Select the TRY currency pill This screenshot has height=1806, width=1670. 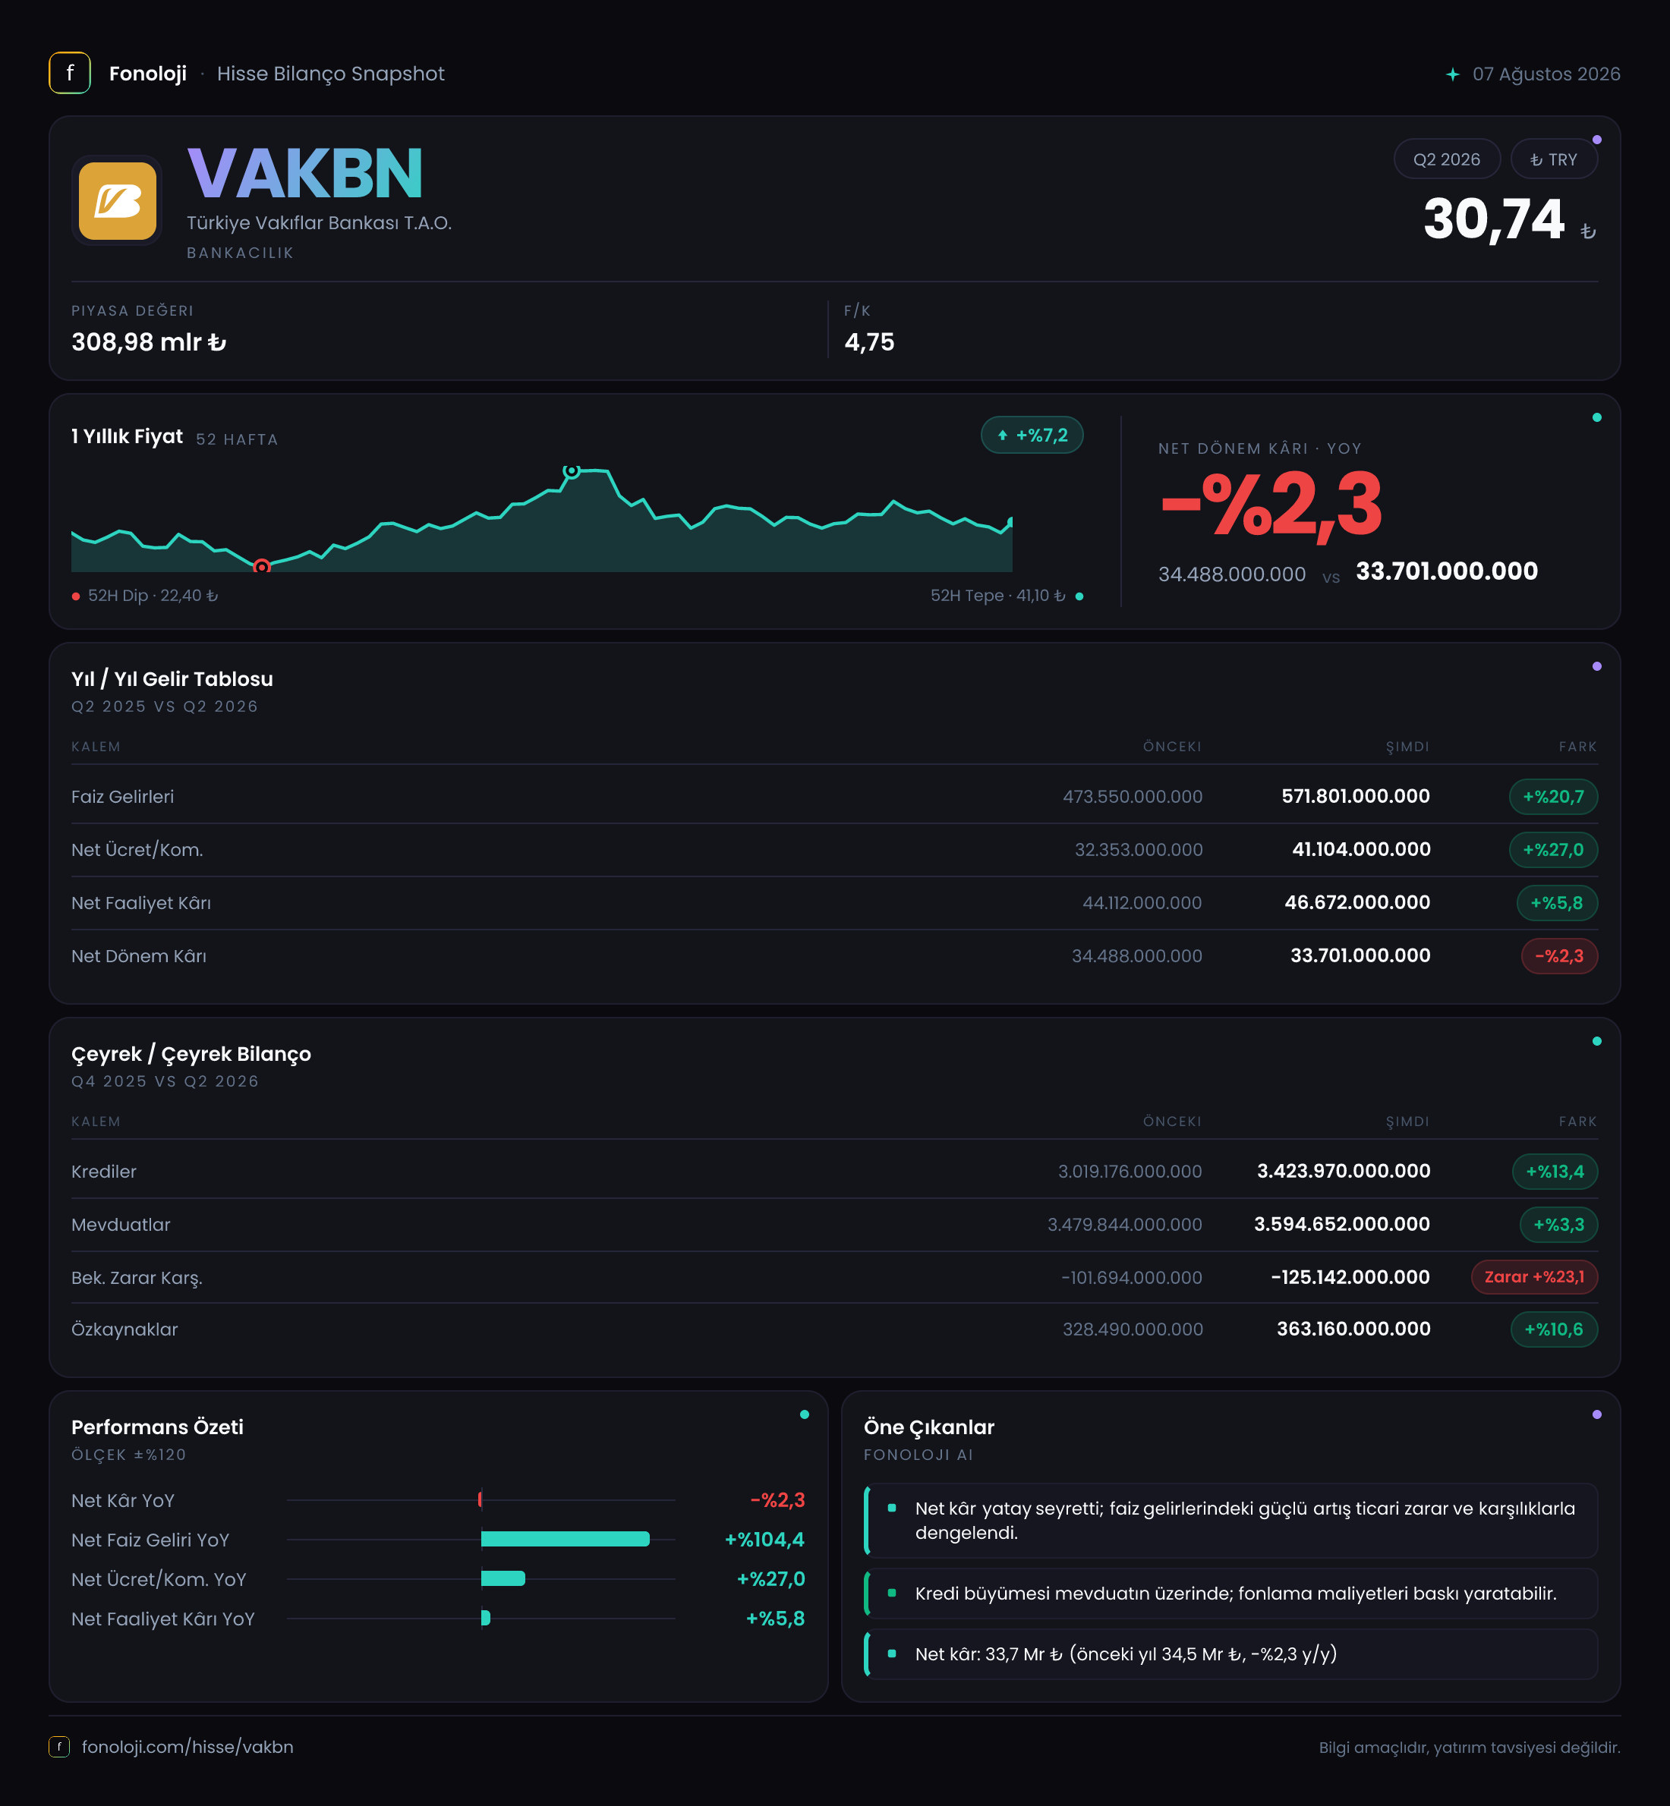click(1553, 159)
